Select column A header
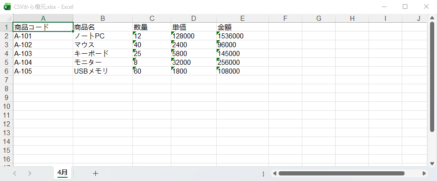The height and width of the screenshot is (181, 437). pyautogui.click(x=43, y=19)
